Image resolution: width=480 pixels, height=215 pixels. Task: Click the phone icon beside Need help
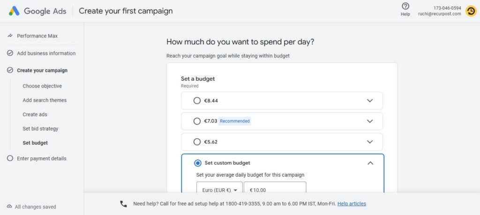click(123, 204)
